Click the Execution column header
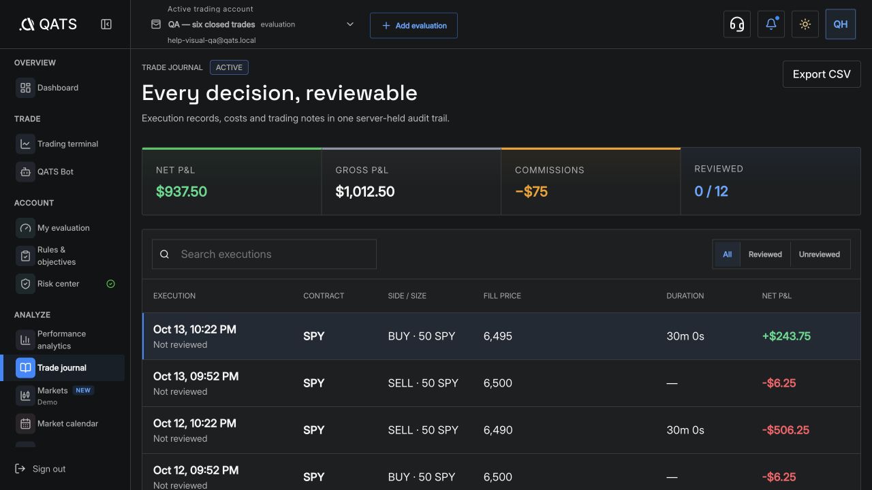Screen dimensions: 872x490 tap(174, 296)
